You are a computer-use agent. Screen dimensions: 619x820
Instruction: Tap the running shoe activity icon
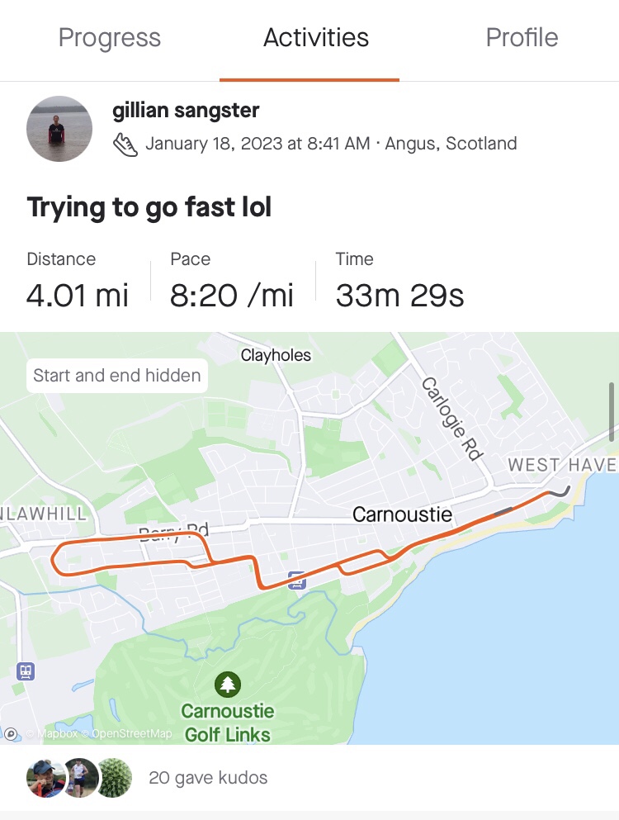(125, 145)
